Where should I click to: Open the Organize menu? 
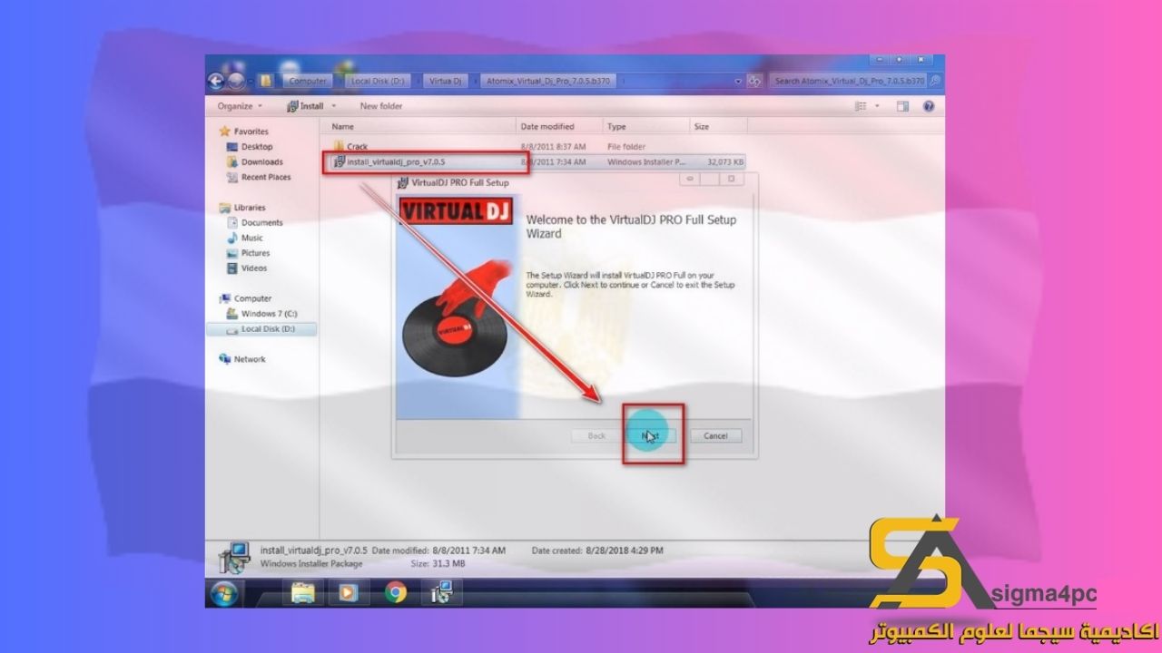point(238,106)
